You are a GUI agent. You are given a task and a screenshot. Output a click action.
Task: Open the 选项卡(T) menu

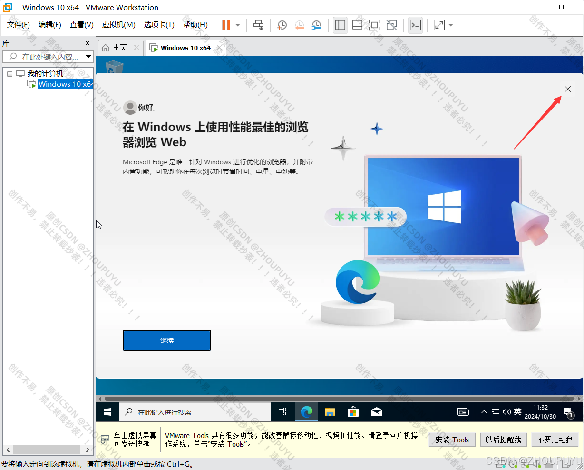159,25
